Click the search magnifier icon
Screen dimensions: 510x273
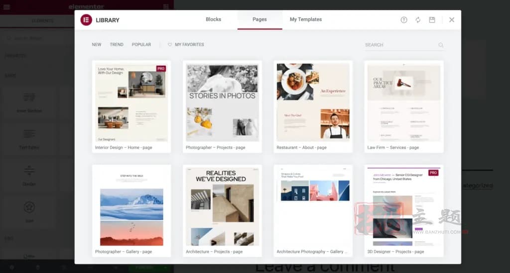[x=441, y=45]
